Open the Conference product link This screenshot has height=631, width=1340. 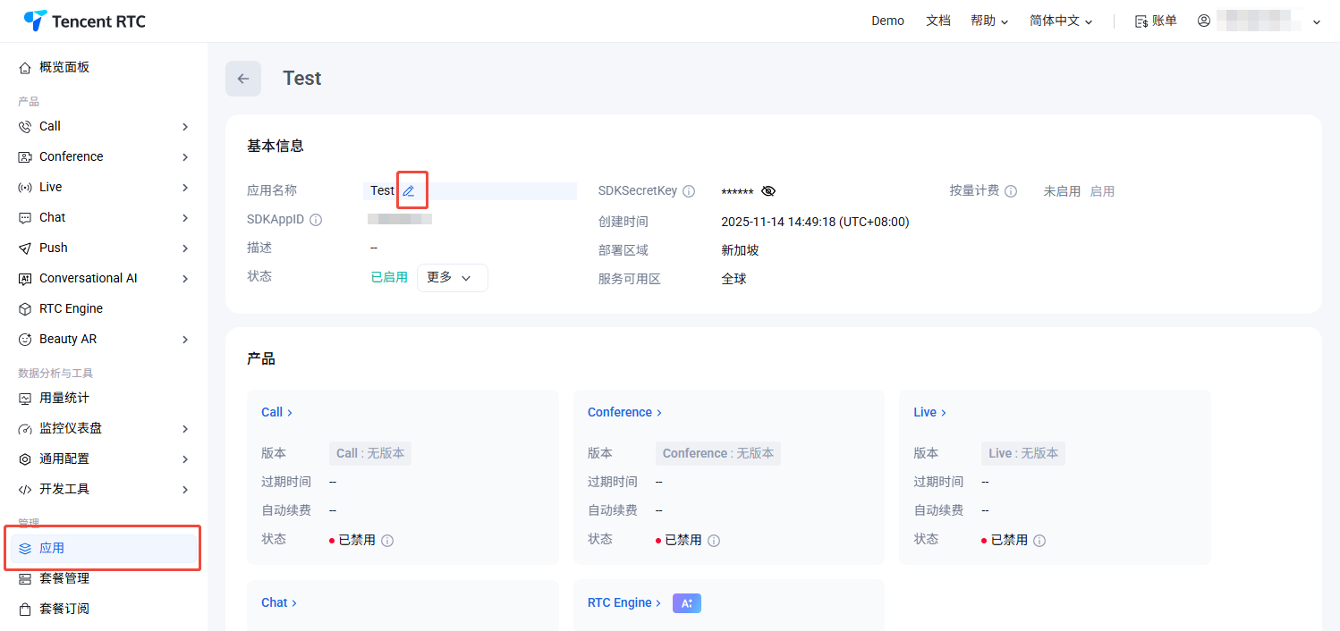(624, 412)
